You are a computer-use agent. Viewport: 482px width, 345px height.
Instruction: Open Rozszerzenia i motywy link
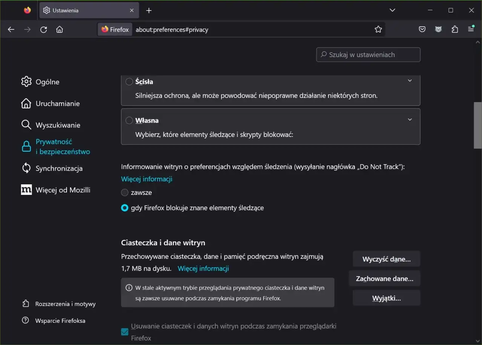(x=66, y=304)
